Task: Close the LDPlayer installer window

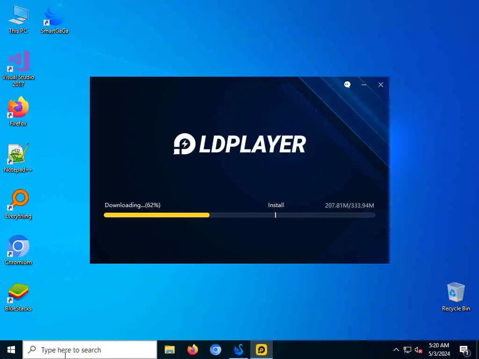Action: 381,85
